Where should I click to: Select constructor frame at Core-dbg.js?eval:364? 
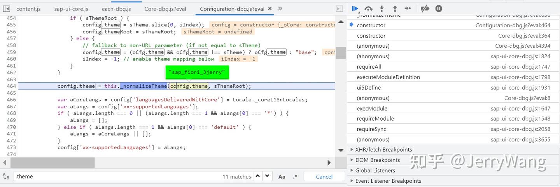pyautogui.click(x=453, y=36)
